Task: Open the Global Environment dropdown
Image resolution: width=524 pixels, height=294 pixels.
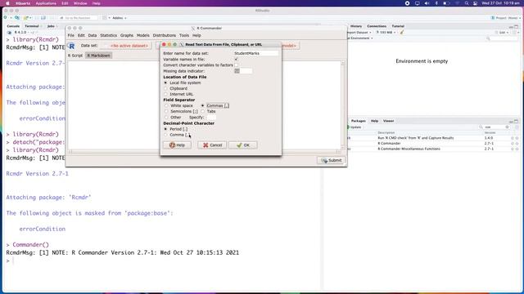Action: coord(360,38)
